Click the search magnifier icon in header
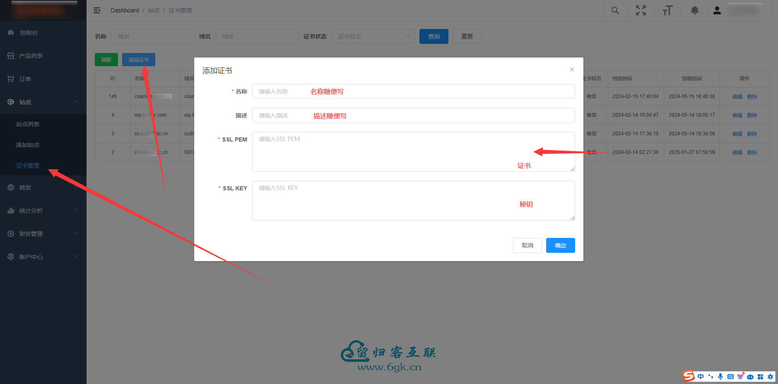The height and width of the screenshot is (384, 778). pyautogui.click(x=615, y=10)
